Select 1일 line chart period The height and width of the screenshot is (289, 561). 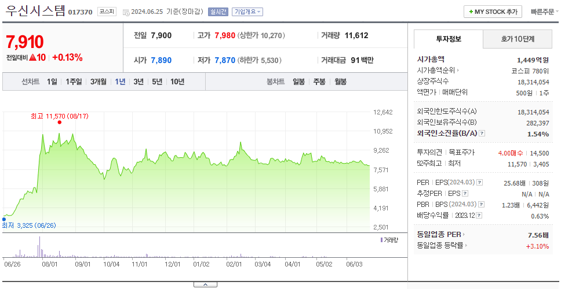tap(52, 81)
